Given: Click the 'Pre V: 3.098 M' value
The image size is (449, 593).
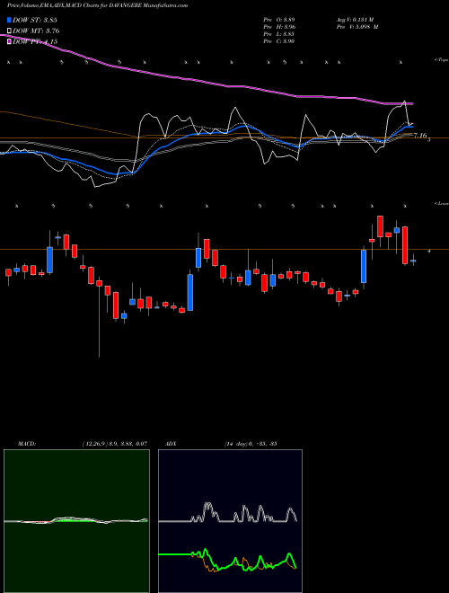Looking at the screenshot, I should [359, 27].
